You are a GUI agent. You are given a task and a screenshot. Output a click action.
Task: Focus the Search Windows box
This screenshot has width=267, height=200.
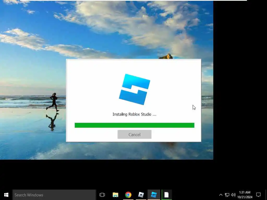(54, 195)
